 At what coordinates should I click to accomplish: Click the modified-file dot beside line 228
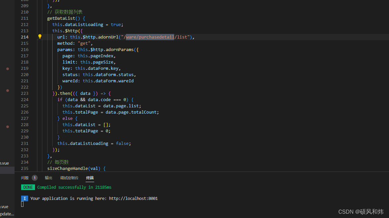(x=8, y=127)
